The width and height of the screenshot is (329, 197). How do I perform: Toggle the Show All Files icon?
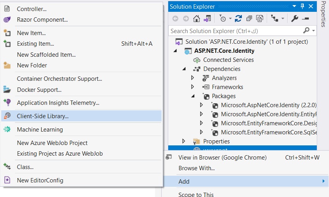tap(260, 19)
